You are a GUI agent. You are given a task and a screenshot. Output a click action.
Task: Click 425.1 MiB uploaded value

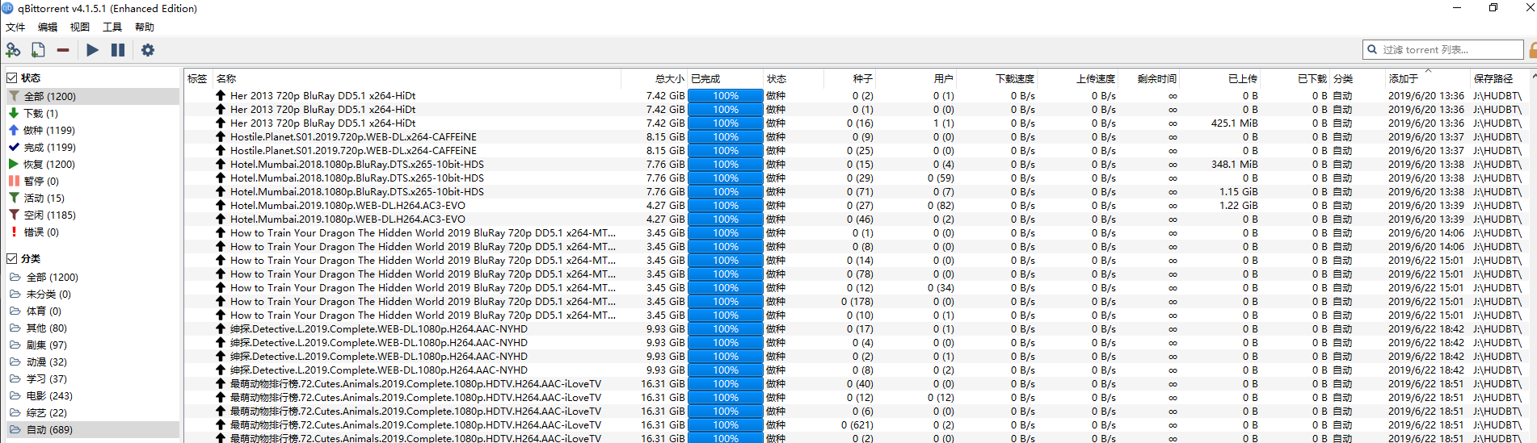(1234, 123)
